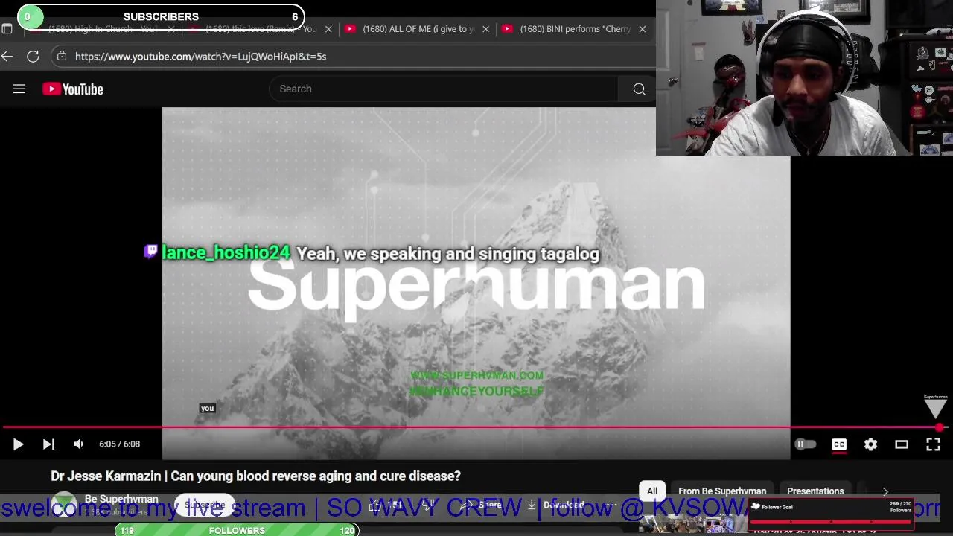This screenshot has width=953, height=536.
Task: Play the video with the play button
Action: click(x=18, y=444)
